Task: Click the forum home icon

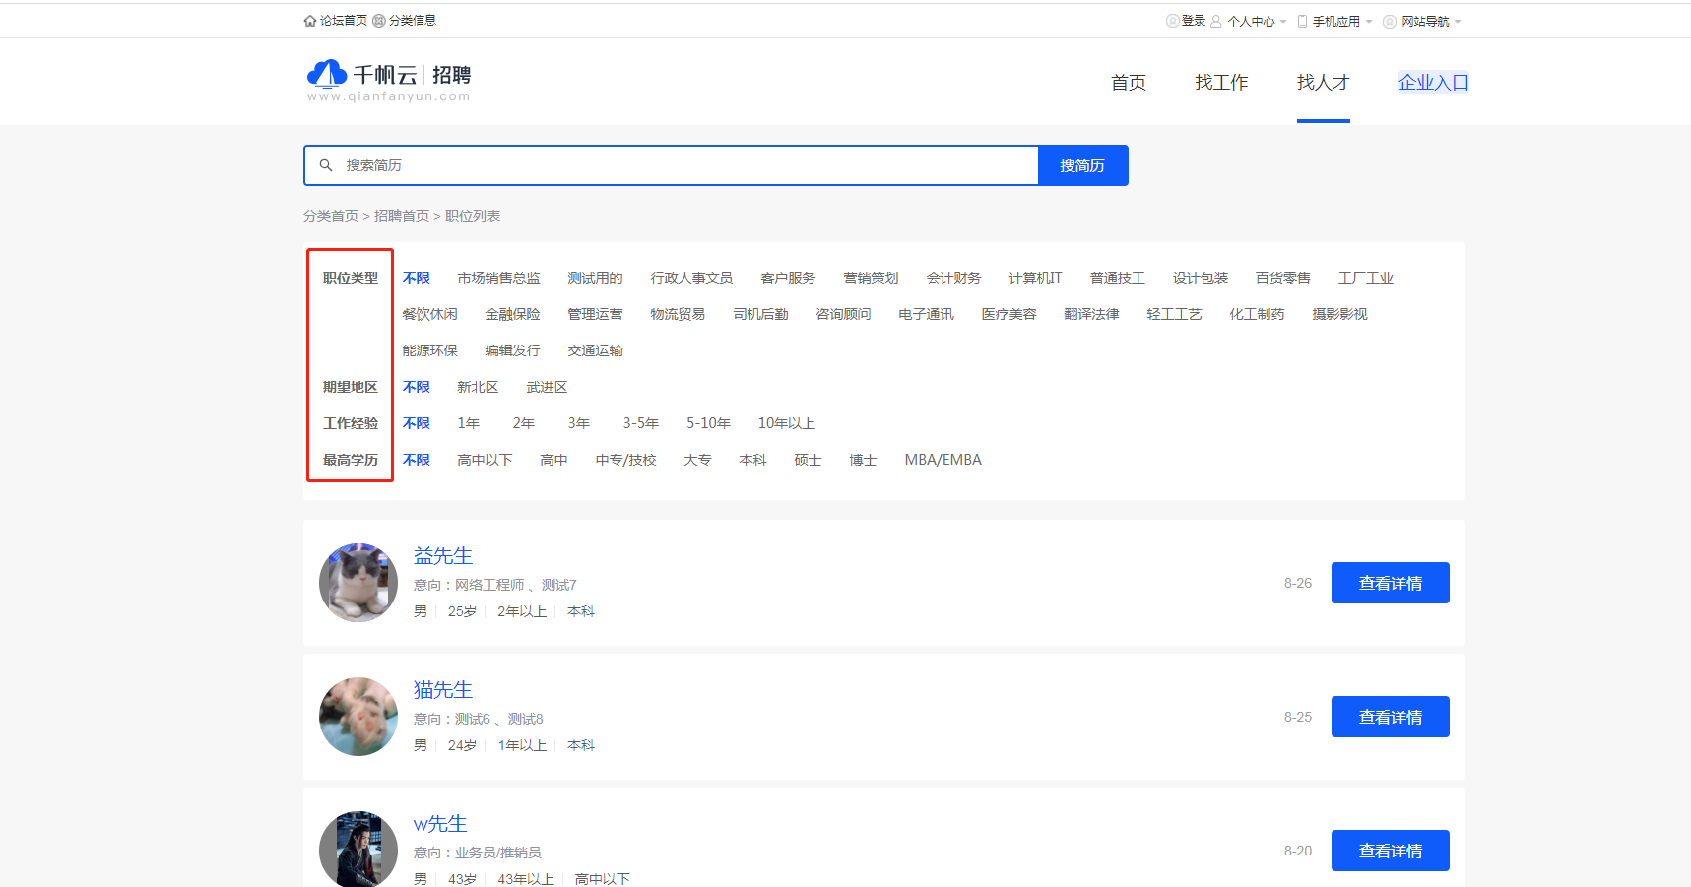Action: 310,21
